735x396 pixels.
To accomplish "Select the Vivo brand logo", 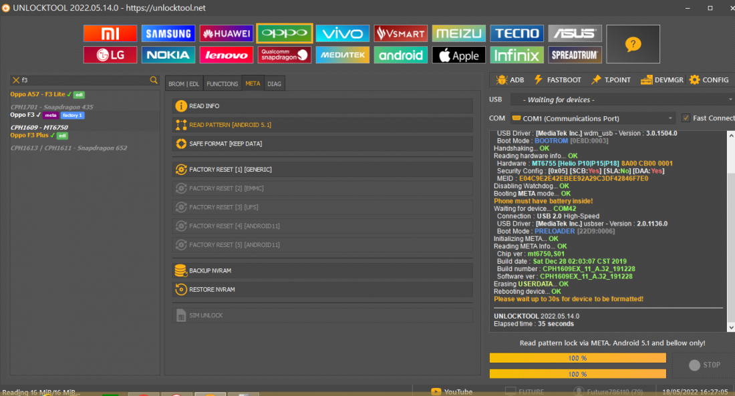I will point(343,33).
